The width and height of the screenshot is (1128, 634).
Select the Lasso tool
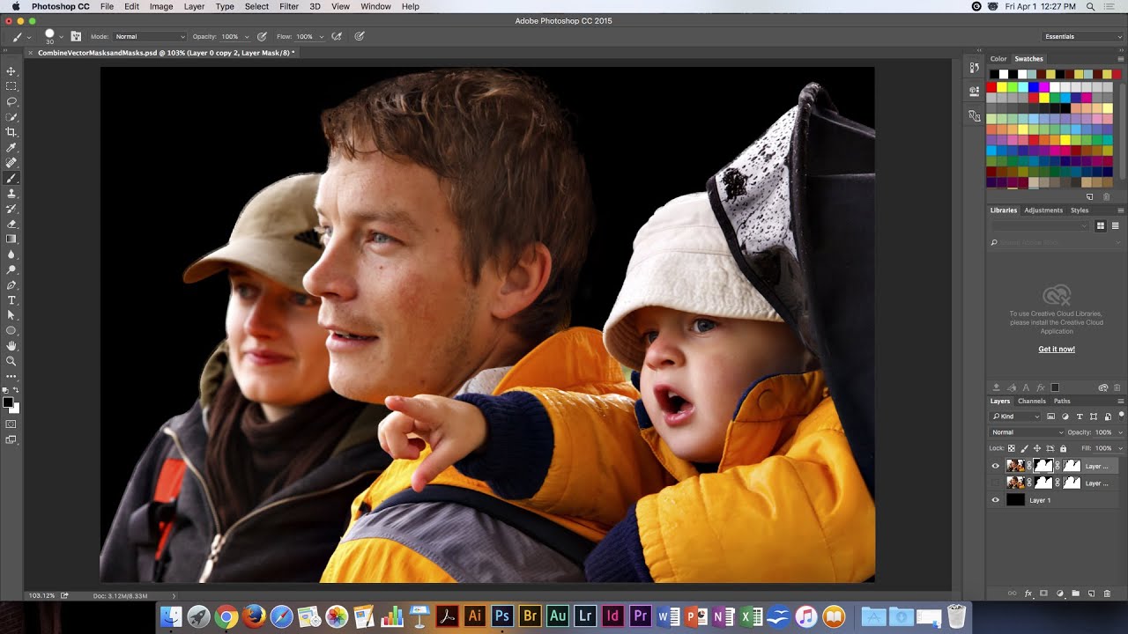(11, 101)
